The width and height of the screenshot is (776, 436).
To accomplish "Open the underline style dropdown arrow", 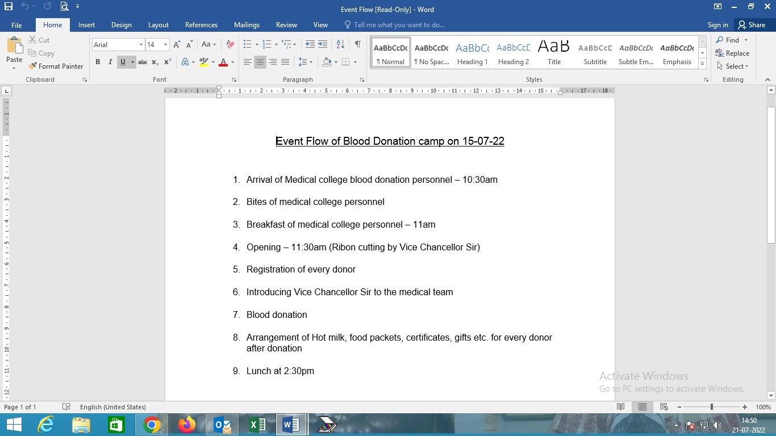I will pyautogui.click(x=132, y=62).
